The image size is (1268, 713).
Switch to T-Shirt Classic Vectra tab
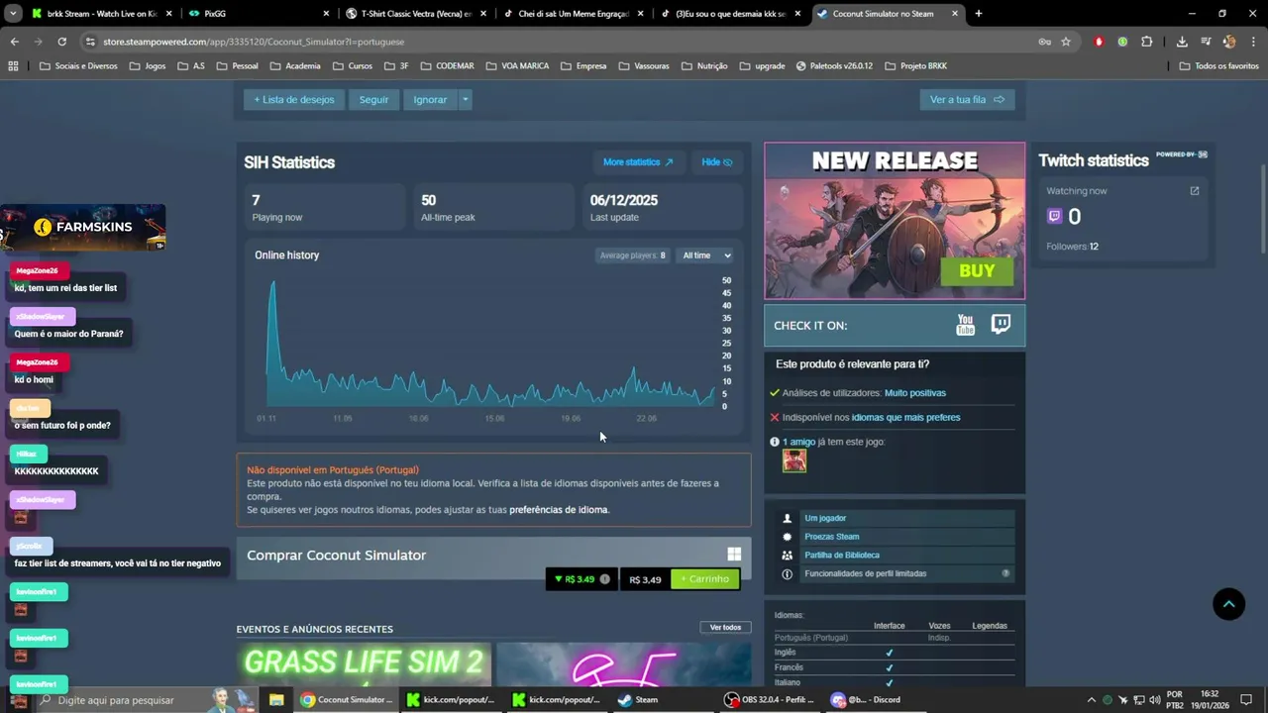416,14
